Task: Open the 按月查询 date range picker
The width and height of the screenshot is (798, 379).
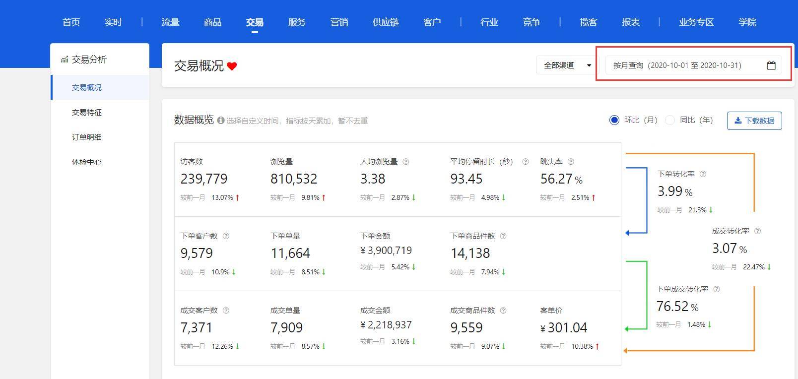Action: (685, 65)
